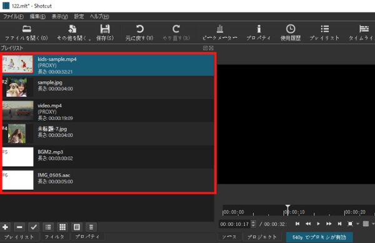Open the ヘルプ menu
The width and height of the screenshot is (375, 243).
click(99, 16)
